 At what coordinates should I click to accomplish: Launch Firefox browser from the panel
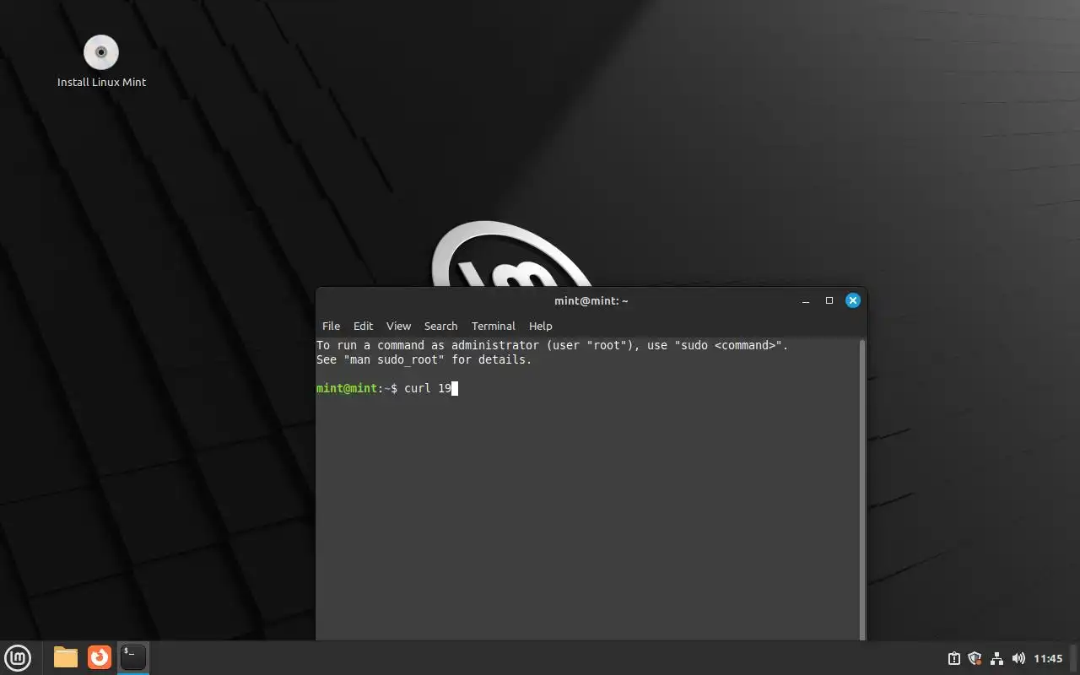[100, 656]
